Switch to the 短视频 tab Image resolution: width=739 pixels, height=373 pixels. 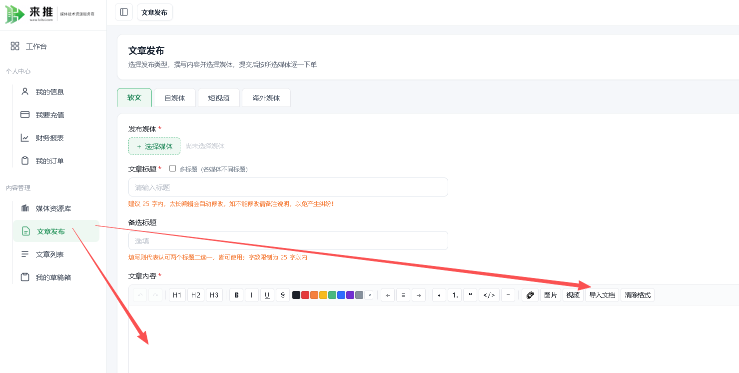pyautogui.click(x=219, y=98)
